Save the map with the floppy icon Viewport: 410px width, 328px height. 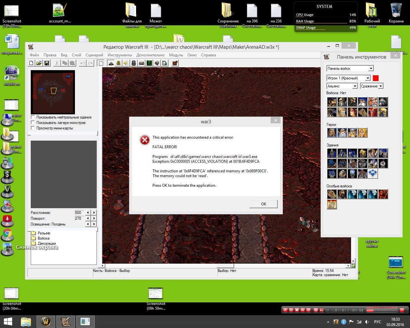[46, 63]
